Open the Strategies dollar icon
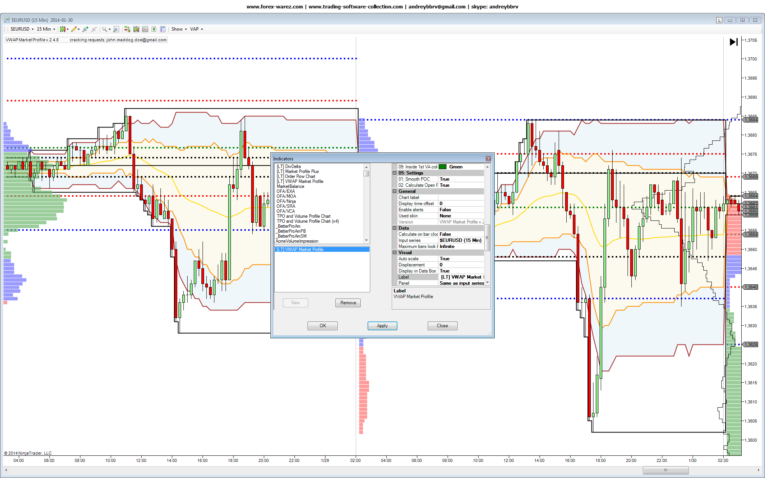The image size is (765, 478). (x=154, y=29)
